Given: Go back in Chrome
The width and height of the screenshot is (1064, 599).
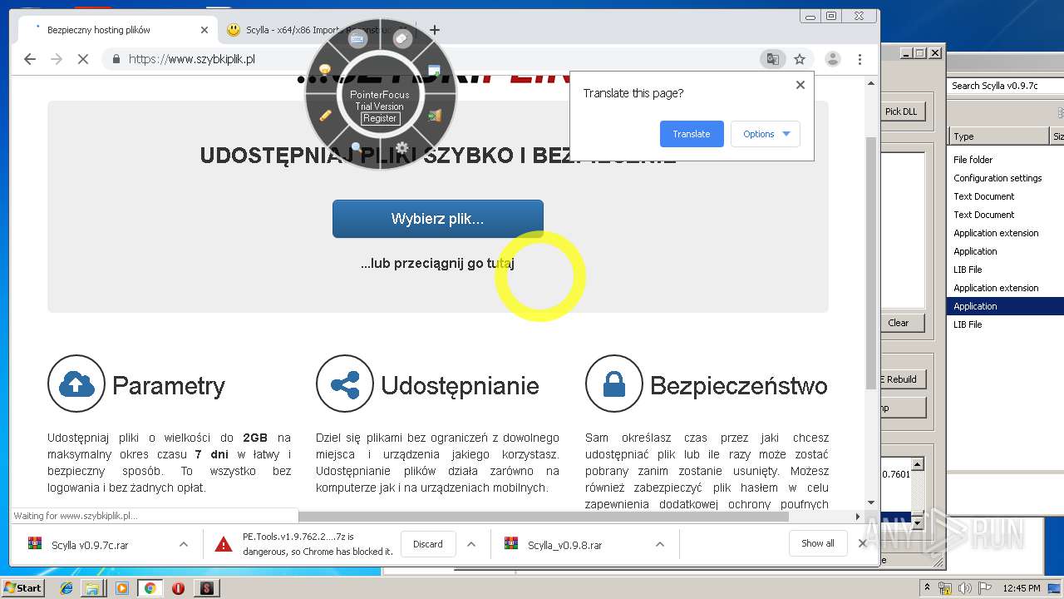Looking at the screenshot, I should [x=30, y=59].
